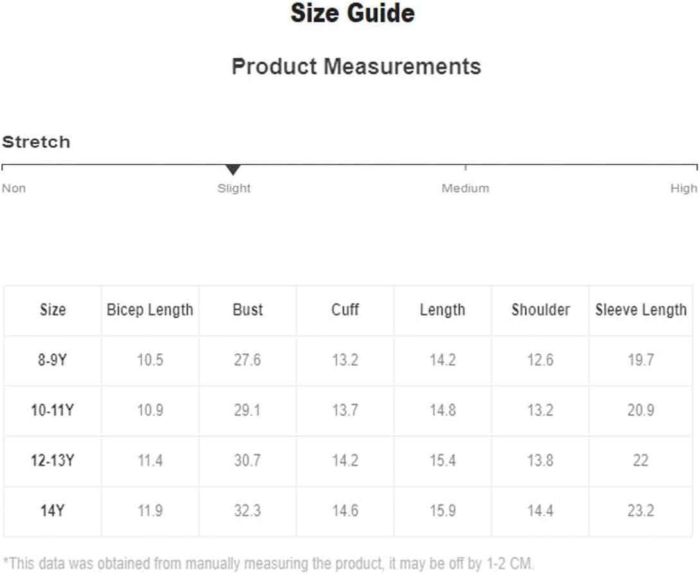Select the 12-13Y size row label
The width and height of the screenshot is (700, 574).
(x=52, y=460)
